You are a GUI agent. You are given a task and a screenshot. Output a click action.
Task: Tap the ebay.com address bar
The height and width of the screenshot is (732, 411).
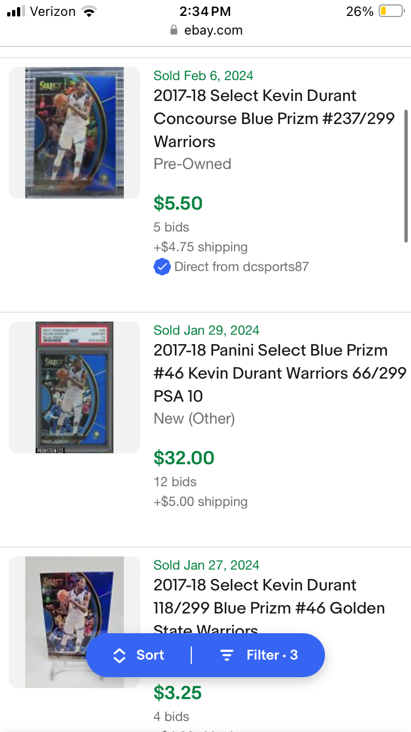206,30
